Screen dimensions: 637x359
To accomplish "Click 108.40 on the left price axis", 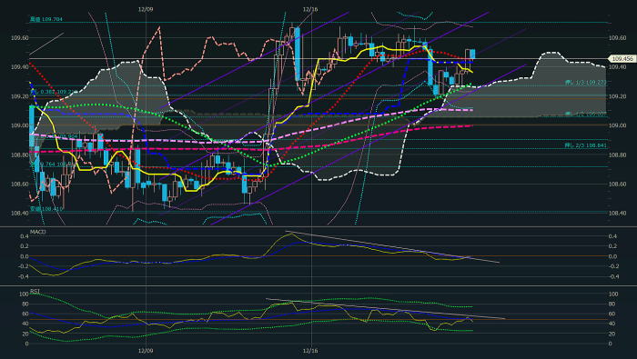I will click(x=19, y=214).
